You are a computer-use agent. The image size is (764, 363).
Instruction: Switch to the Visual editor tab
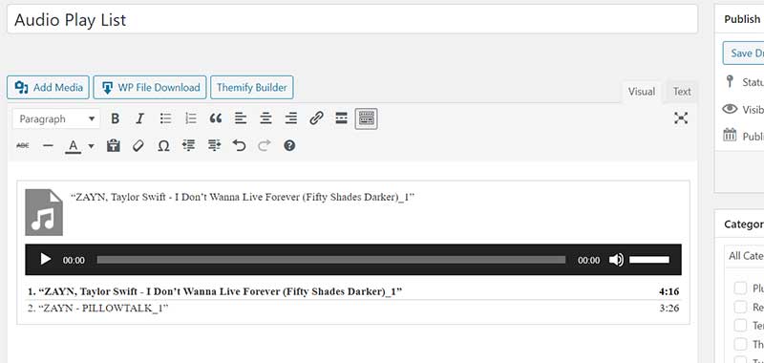641,92
